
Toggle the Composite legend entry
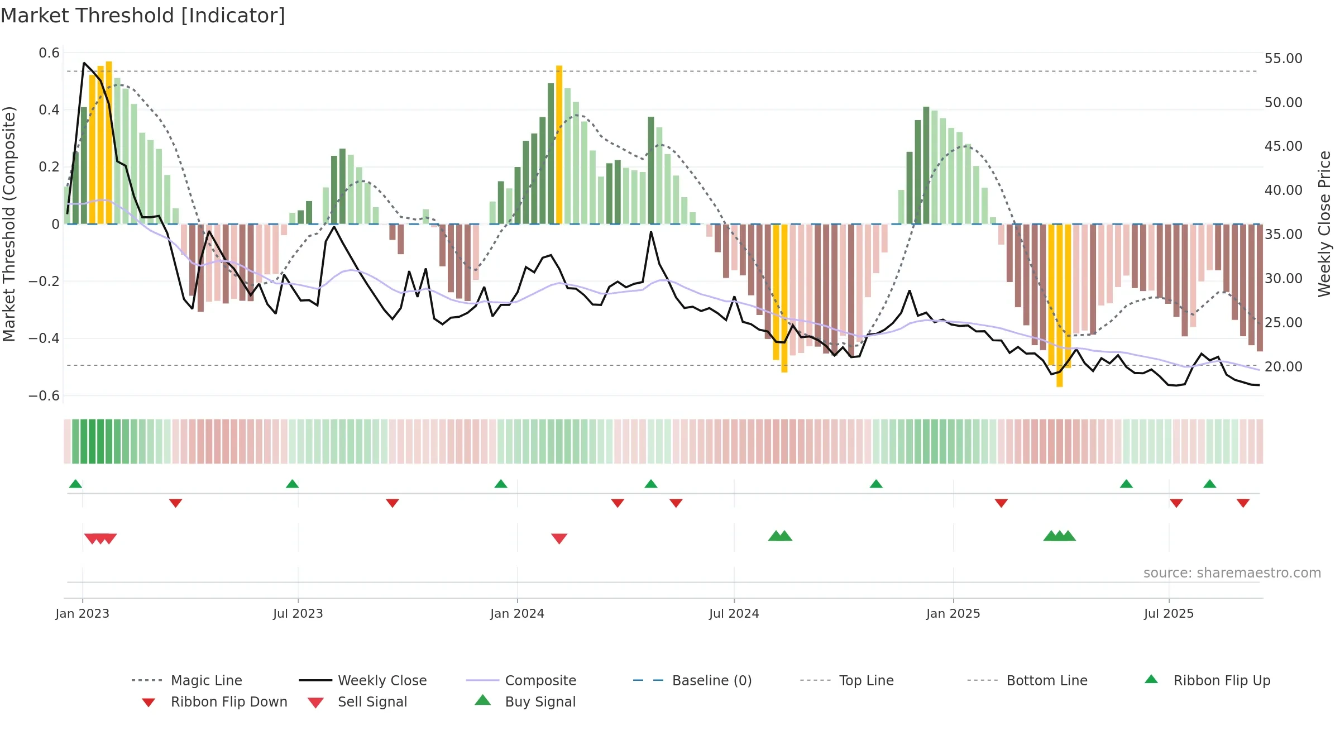point(521,680)
